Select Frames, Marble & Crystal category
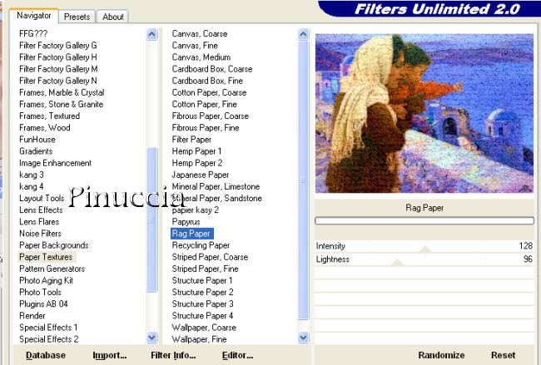 tap(62, 93)
